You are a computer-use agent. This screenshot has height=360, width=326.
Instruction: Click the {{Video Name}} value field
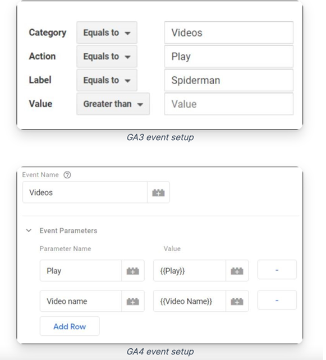(190, 301)
